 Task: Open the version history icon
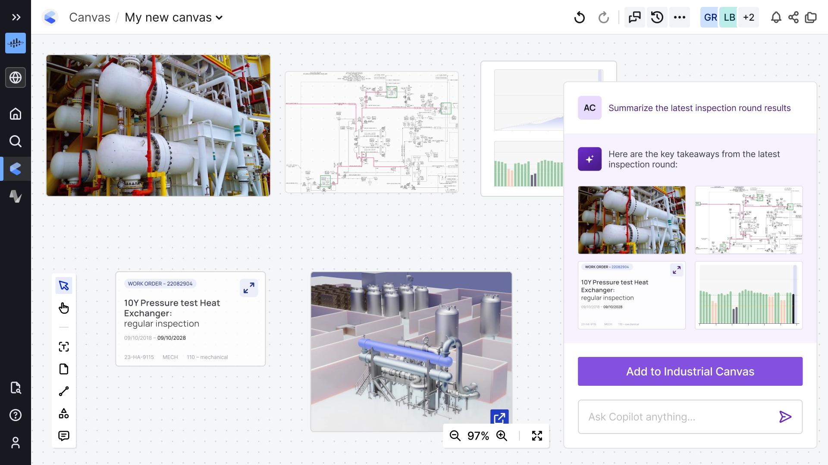click(x=657, y=17)
